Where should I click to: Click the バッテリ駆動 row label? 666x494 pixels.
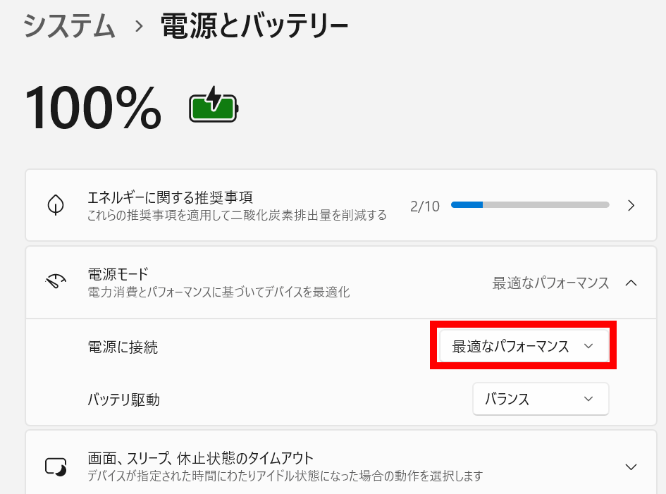pyautogui.click(x=123, y=400)
